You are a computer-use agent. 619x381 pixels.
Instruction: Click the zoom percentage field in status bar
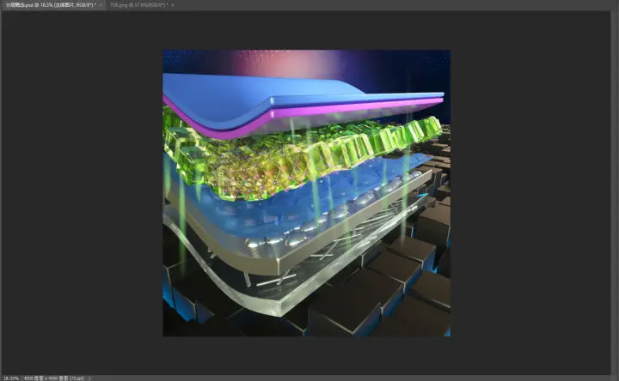[11, 378]
